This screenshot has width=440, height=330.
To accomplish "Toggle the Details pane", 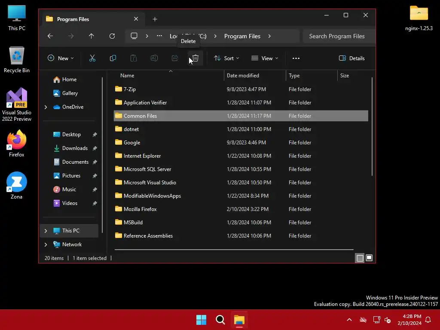I will (x=352, y=58).
